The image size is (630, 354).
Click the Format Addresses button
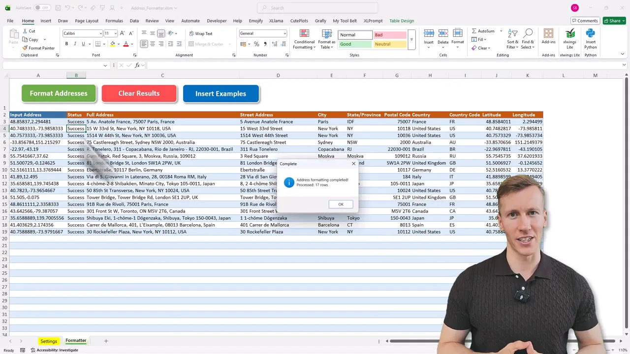pyautogui.click(x=59, y=93)
